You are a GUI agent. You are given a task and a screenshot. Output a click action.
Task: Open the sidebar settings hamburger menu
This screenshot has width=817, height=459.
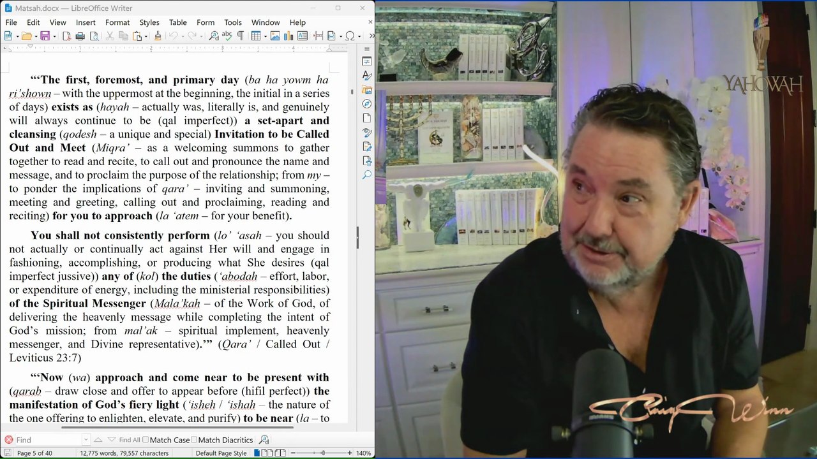[x=367, y=48]
